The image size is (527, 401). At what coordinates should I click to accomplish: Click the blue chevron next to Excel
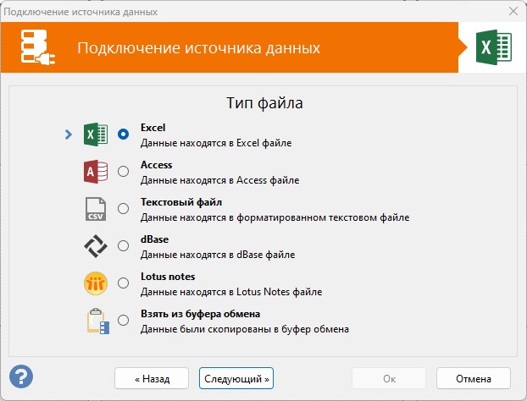tap(69, 135)
